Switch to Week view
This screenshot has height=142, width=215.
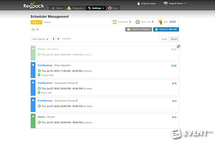tap(164, 39)
